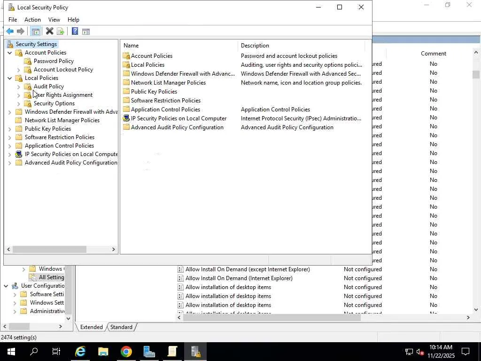
Task: Click the Password Policy folder icon in the tree
Action: [x=28, y=61]
